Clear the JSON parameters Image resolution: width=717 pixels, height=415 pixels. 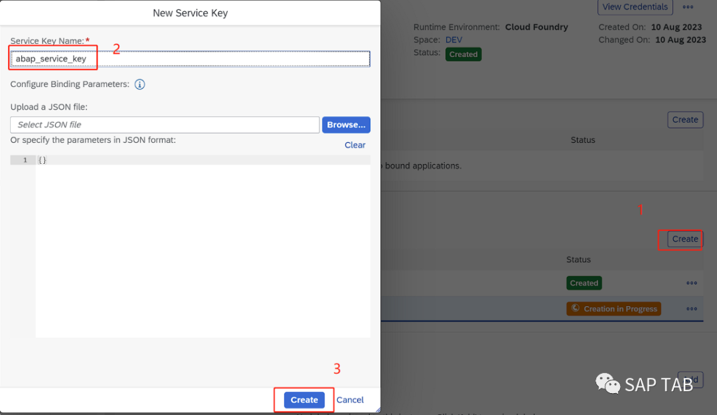pyautogui.click(x=355, y=145)
